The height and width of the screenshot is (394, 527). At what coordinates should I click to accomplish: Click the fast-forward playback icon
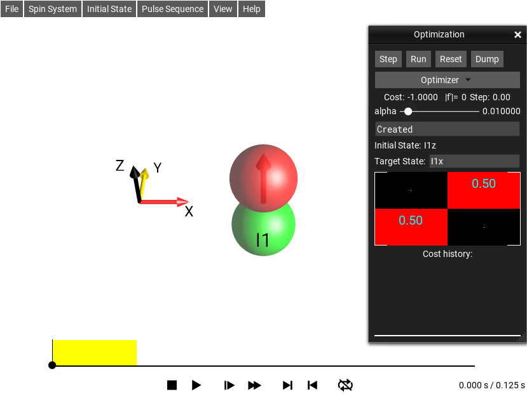254,385
